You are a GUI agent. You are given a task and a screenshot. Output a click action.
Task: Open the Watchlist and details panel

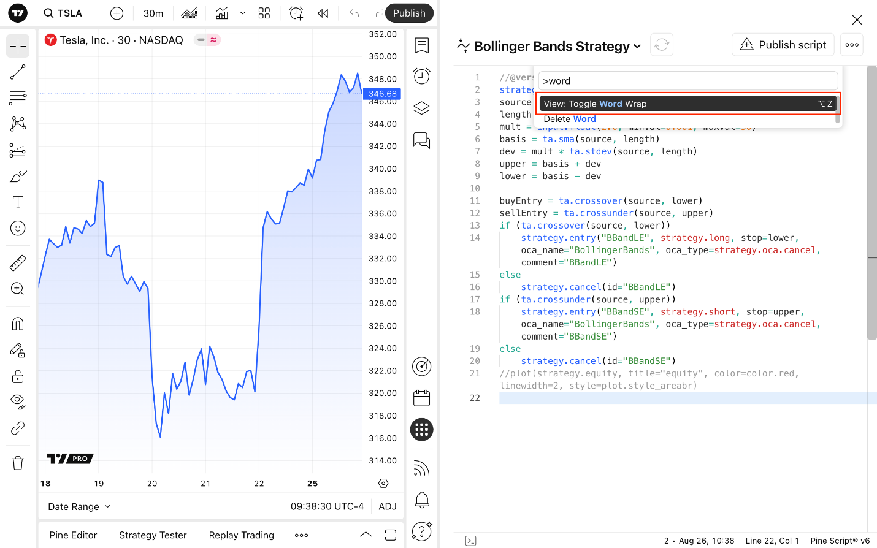coord(422,45)
